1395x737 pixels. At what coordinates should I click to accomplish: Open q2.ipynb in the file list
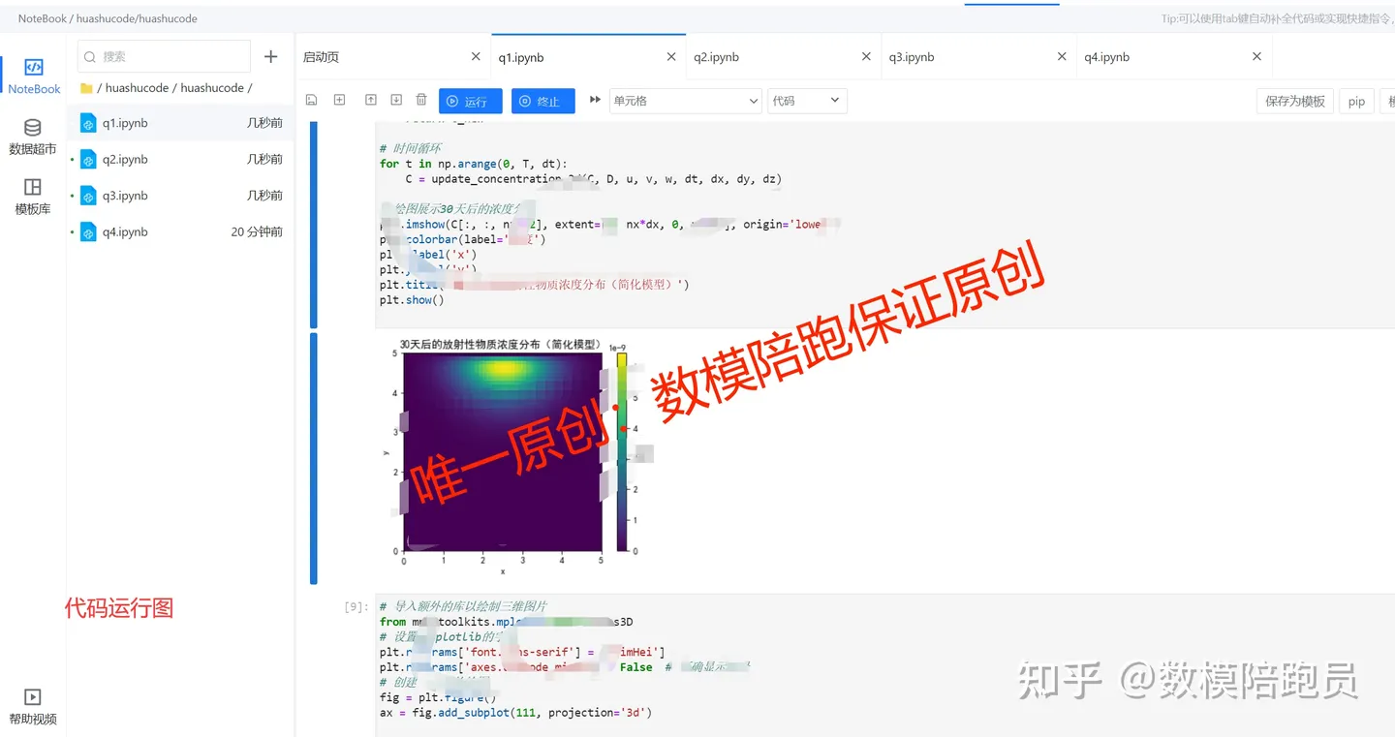click(181, 159)
